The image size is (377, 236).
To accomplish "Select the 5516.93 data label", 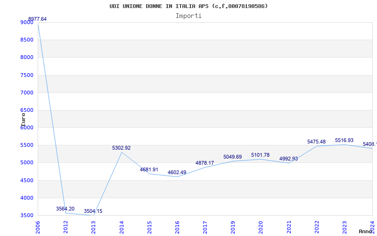I will 344,140.
